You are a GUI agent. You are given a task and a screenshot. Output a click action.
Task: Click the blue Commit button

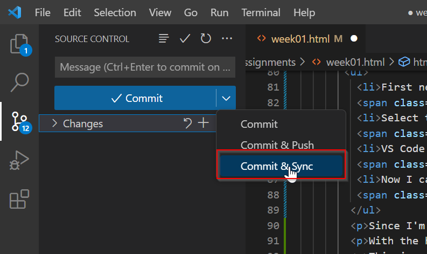coord(135,98)
